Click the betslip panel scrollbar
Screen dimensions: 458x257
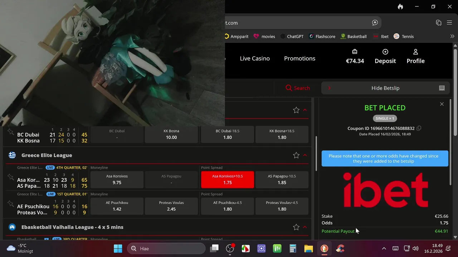pos(451,143)
